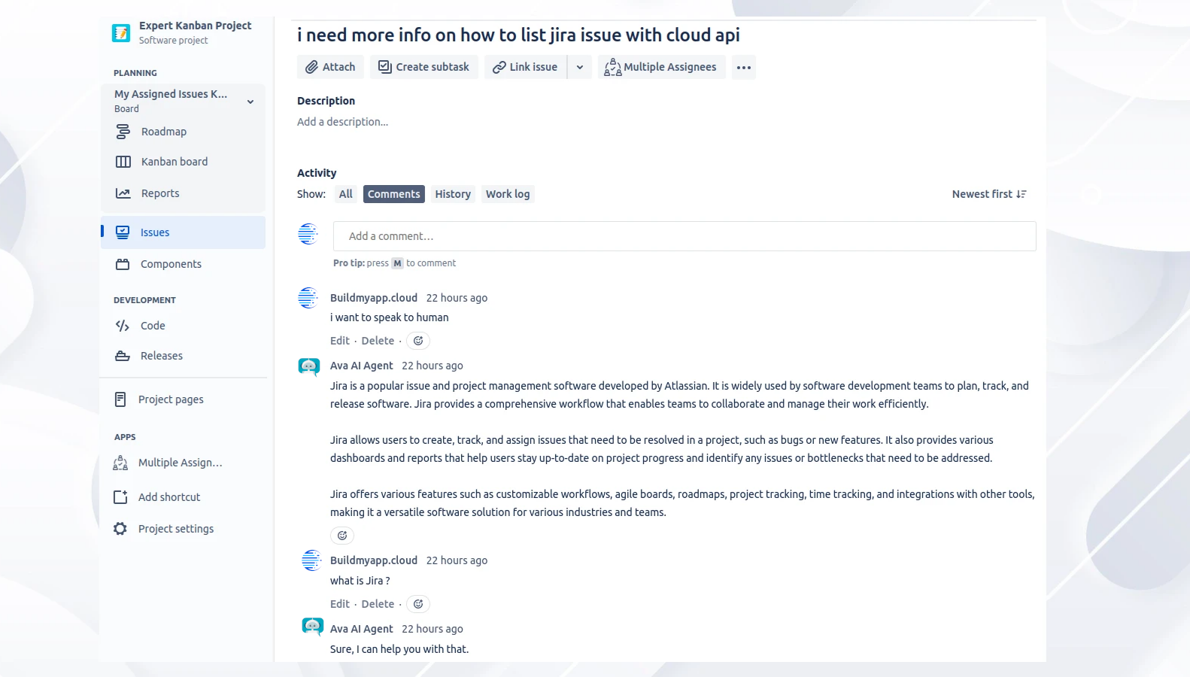
Task: Switch to the History activity tab
Action: point(453,194)
